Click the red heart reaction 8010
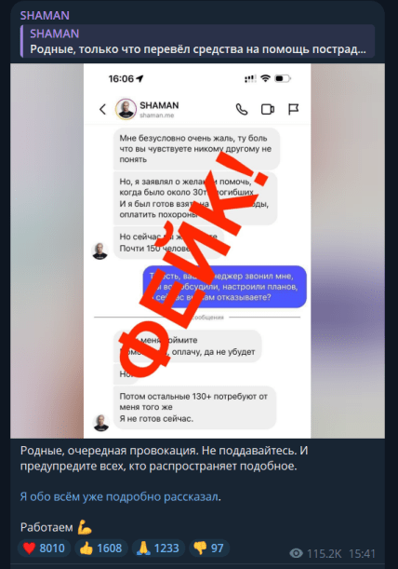398x569 pixels. coord(44,548)
